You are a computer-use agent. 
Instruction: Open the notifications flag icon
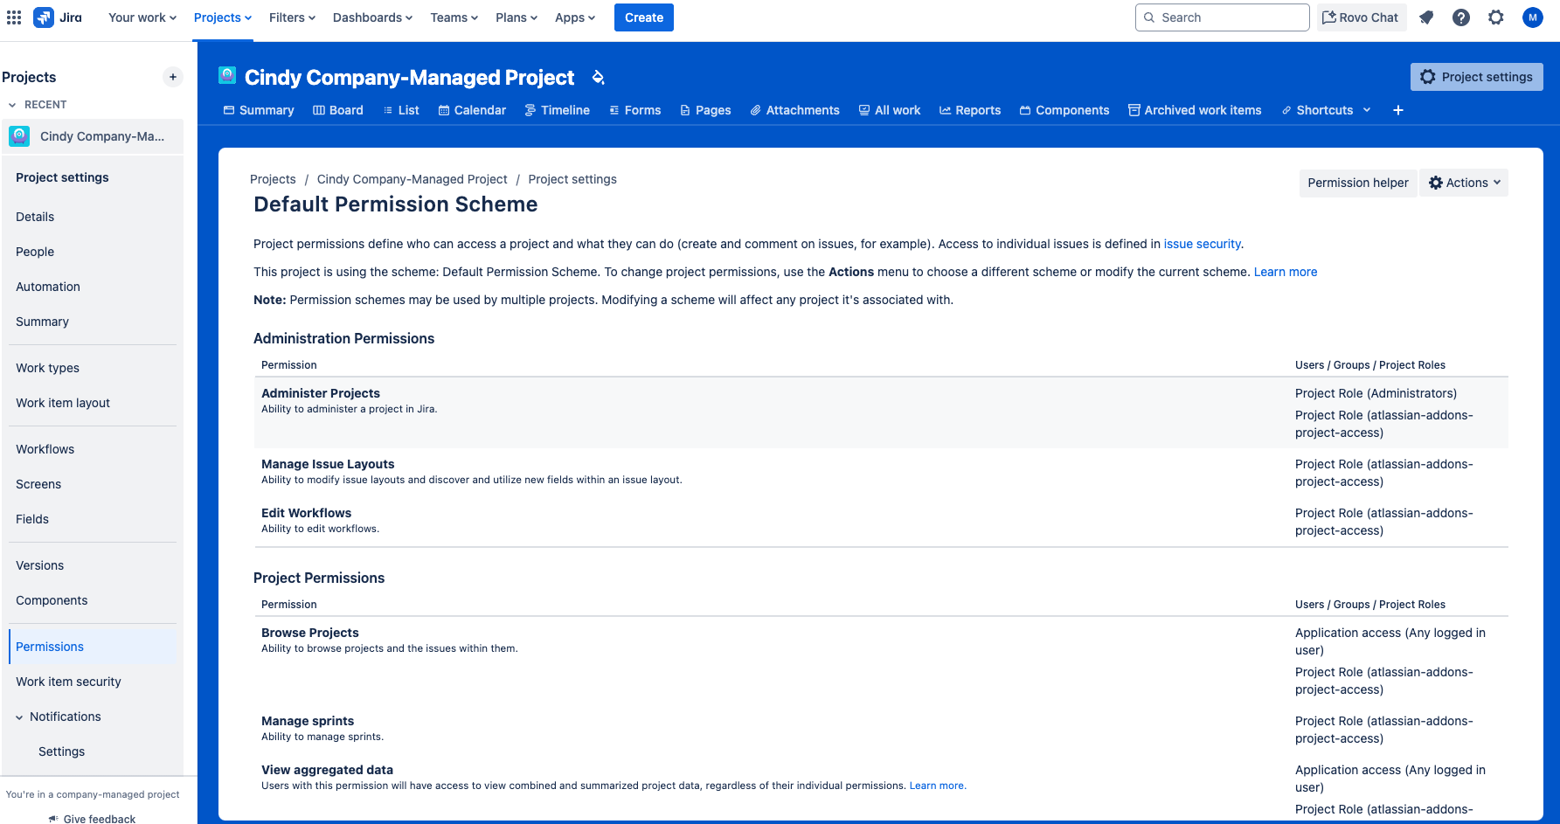[x=1426, y=17]
